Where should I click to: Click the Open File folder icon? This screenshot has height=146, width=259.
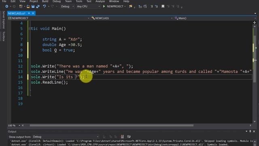pyautogui.click(x=28, y=6)
